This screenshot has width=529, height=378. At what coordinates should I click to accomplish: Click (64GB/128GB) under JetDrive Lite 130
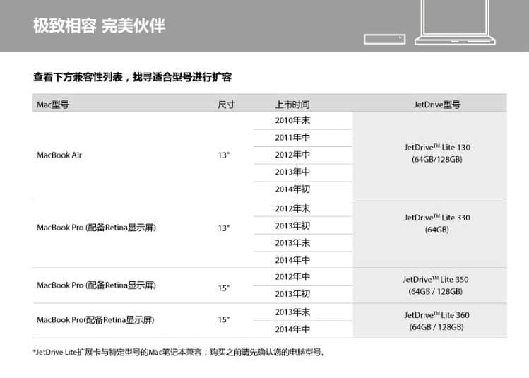click(x=437, y=159)
